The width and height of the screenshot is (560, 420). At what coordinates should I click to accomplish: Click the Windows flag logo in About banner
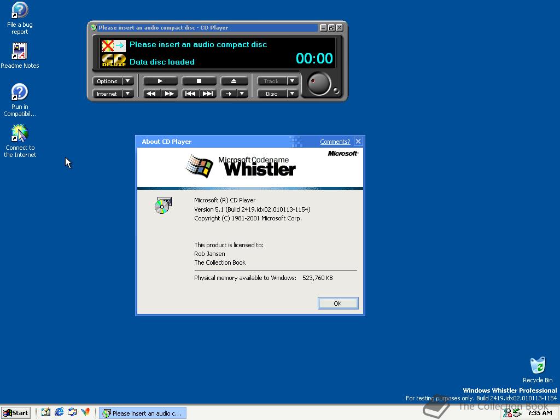(x=199, y=166)
